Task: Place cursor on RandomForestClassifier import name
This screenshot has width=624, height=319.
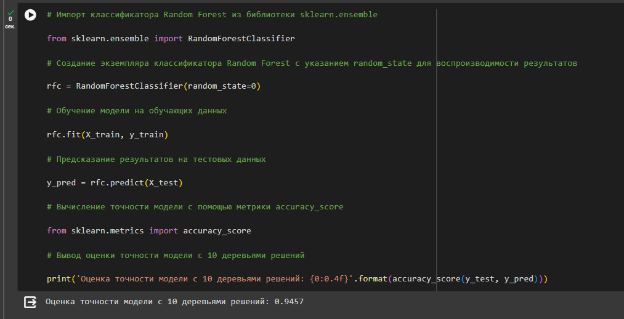Action: [241, 39]
